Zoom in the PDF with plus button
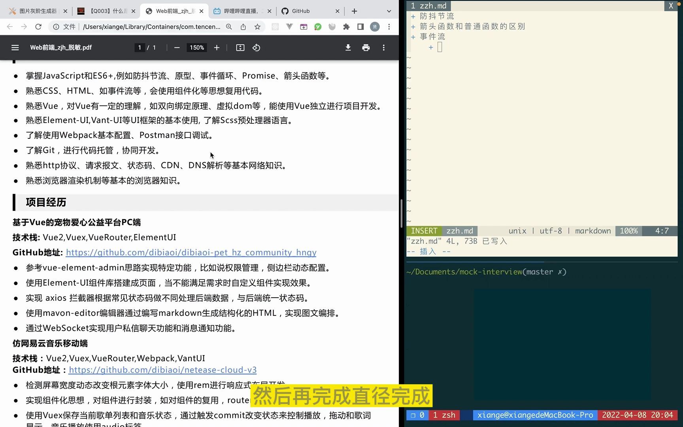Image resolution: width=683 pixels, height=427 pixels. (217, 47)
